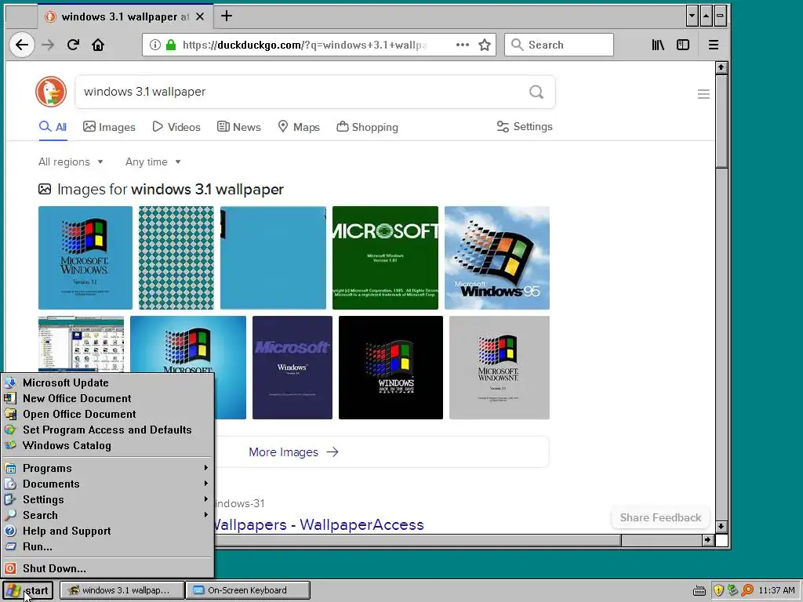Select the All results tab

click(x=53, y=127)
